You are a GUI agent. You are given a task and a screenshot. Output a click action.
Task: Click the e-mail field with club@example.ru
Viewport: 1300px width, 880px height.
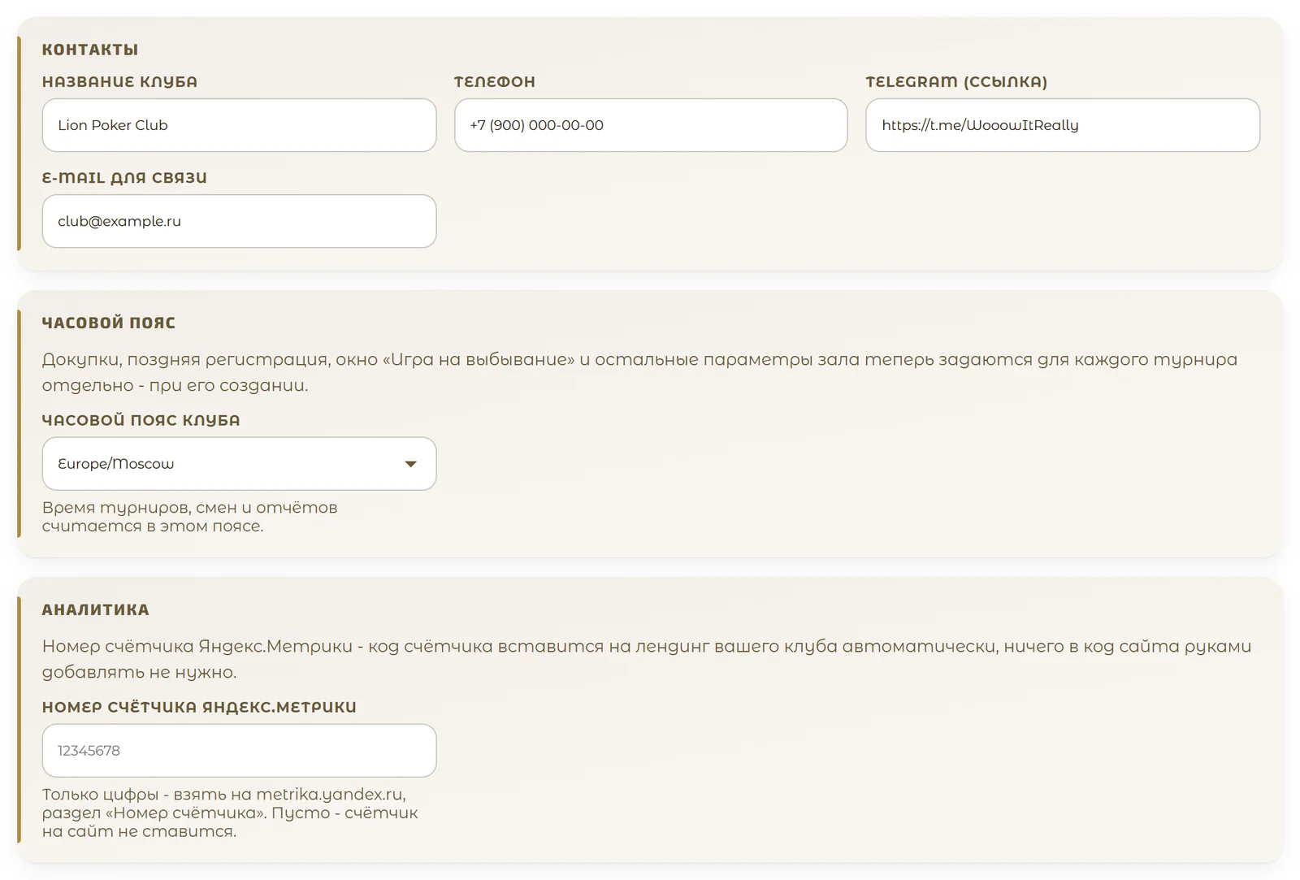239,221
